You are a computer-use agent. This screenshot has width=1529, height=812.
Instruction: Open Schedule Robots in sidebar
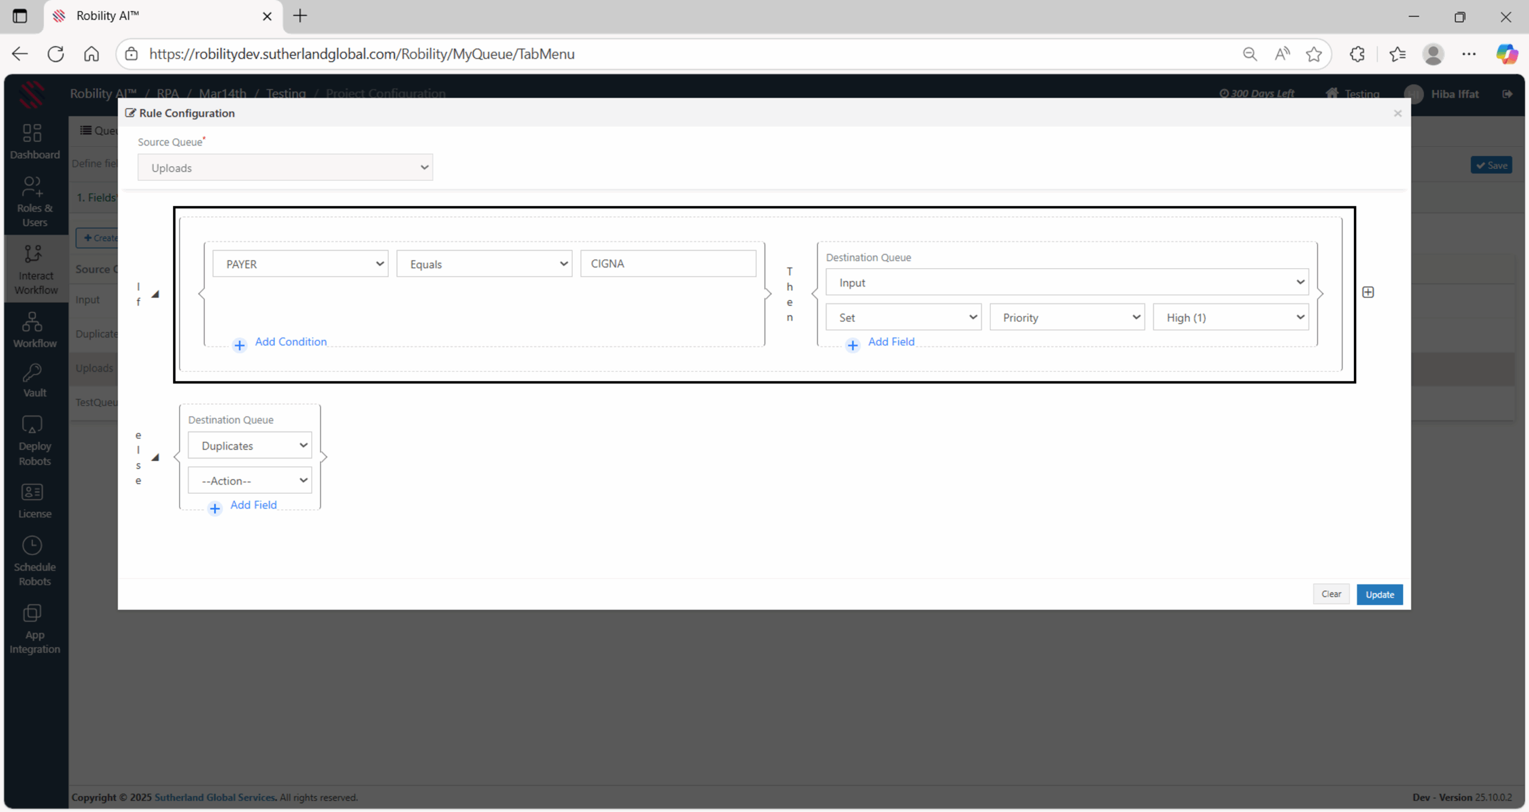point(34,561)
